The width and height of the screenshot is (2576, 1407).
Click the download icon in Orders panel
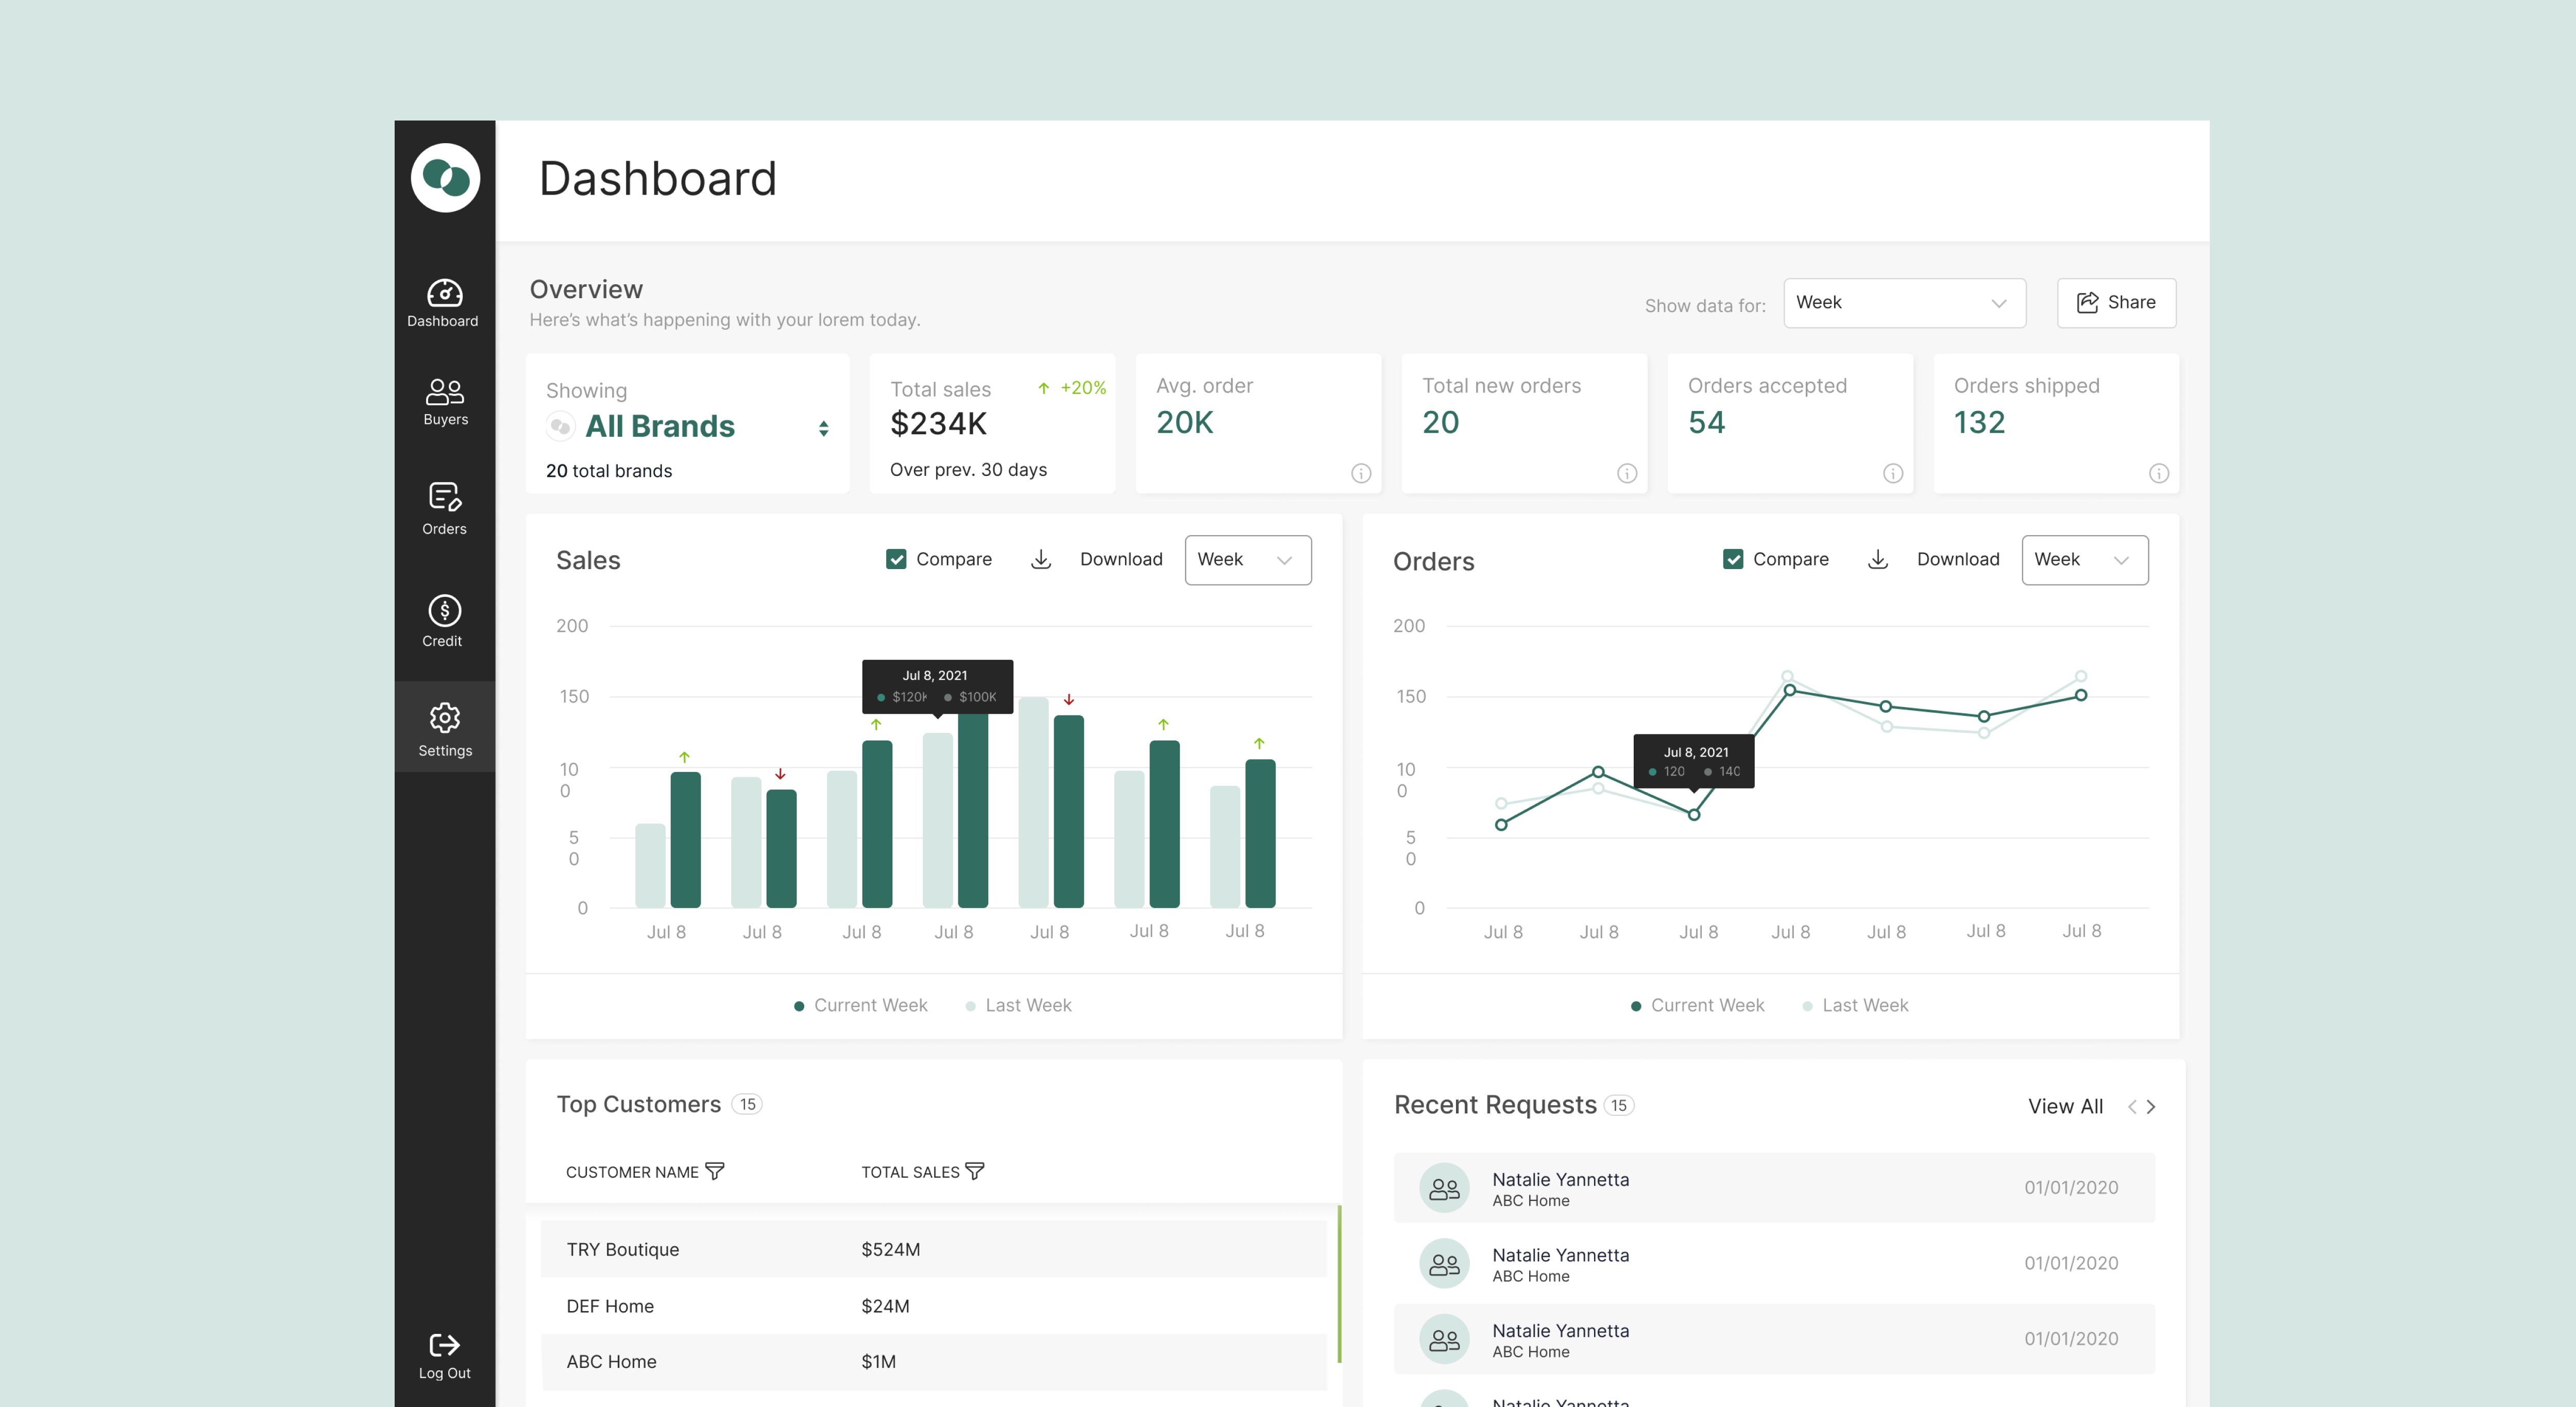click(x=1878, y=560)
